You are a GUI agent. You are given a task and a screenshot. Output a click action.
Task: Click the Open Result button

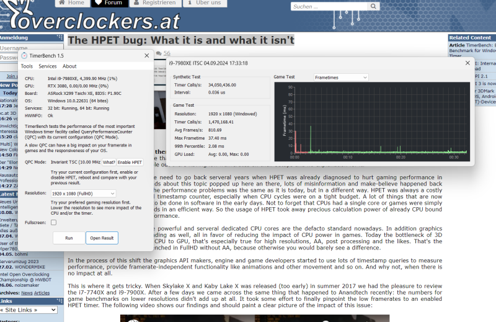tap(102, 238)
